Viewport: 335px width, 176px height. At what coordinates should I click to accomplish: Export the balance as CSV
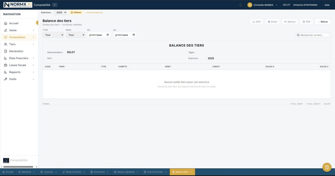coord(256,22)
